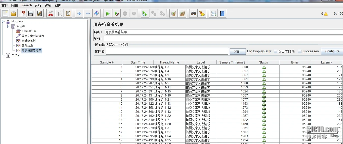Paste element with clipboard icon
This screenshot has width=343, height=144.
click(x=68, y=13)
